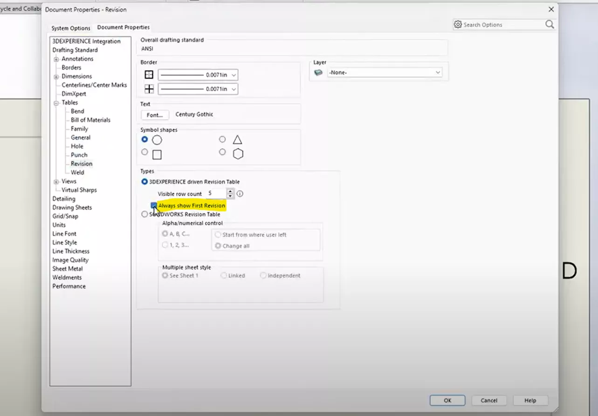Screen dimensions: 598x416
Task: Click the Cancel button
Action: [x=489, y=400]
